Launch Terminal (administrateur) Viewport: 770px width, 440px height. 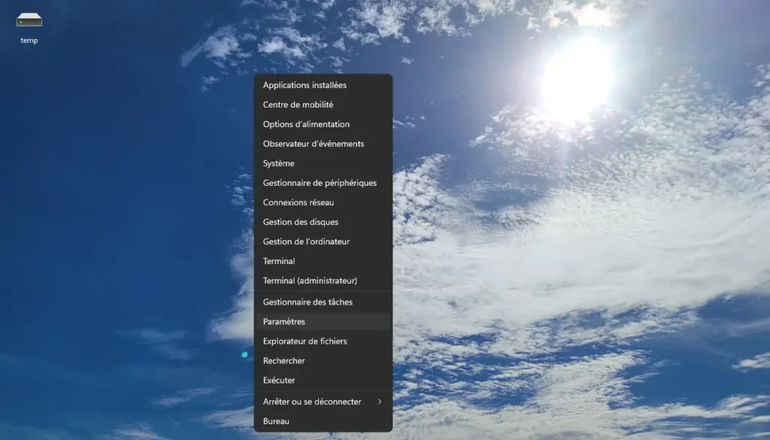point(323,281)
